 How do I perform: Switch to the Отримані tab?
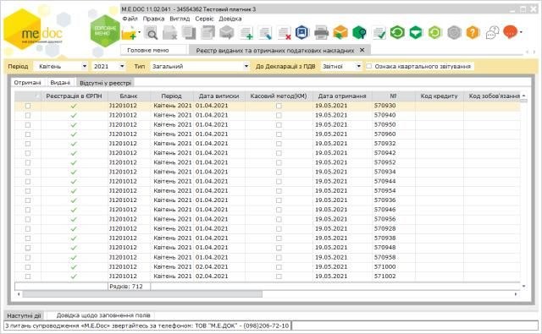coord(28,83)
